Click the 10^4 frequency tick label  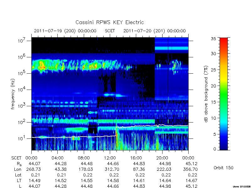(22, 90)
